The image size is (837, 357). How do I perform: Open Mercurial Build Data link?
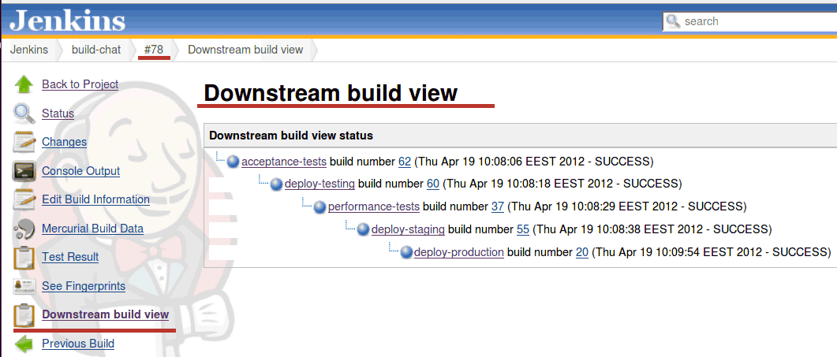(x=92, y=229)
